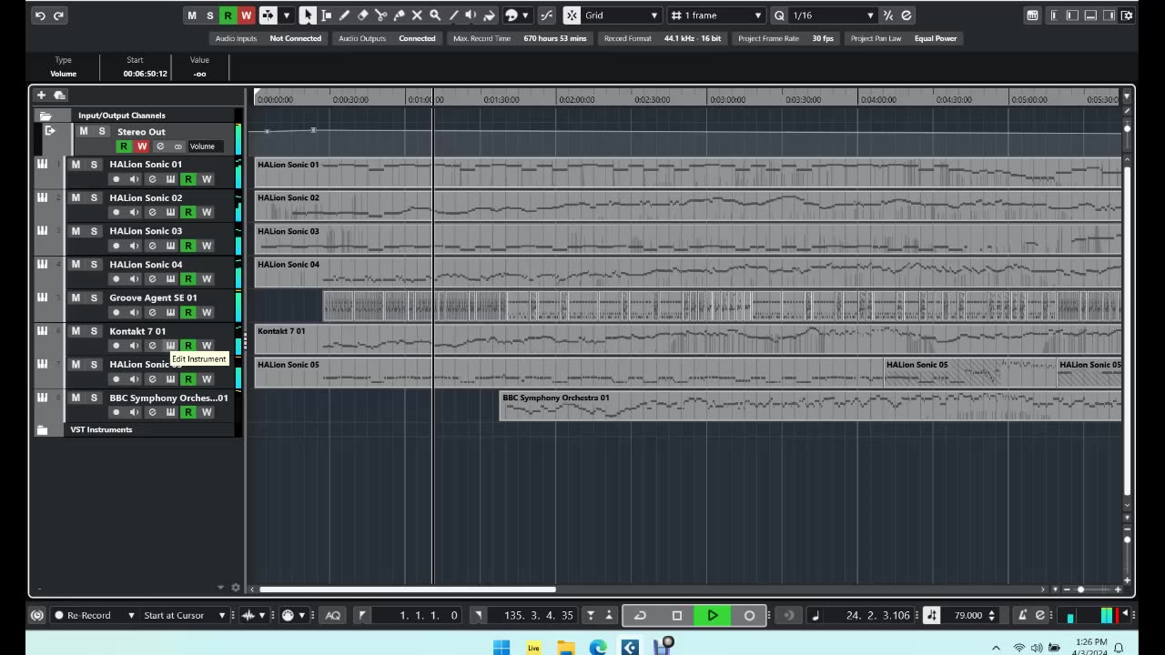The height and width of the screenshot is (655, 1165).
Task: Toggle the AQ auto quantize button
Action: [x=333, y=615]
